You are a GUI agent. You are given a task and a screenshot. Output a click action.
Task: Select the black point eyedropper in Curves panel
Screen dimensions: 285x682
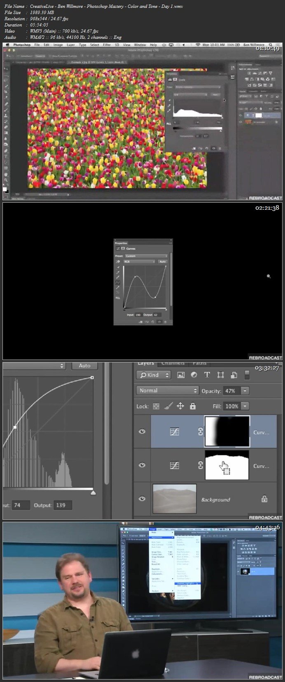click(118, 268)
